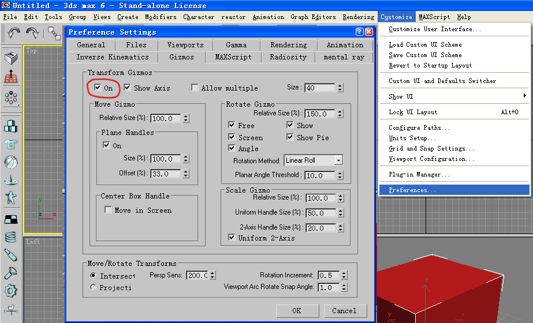Viewport: 533px width, 323px height.
Task: Click the Uniform Handle Size spinner
Action: [x=341, y=213]
